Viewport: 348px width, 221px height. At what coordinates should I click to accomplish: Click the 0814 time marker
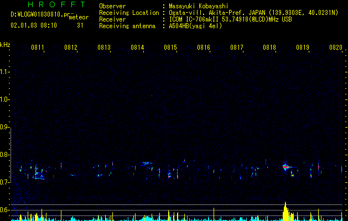(137, 47)
